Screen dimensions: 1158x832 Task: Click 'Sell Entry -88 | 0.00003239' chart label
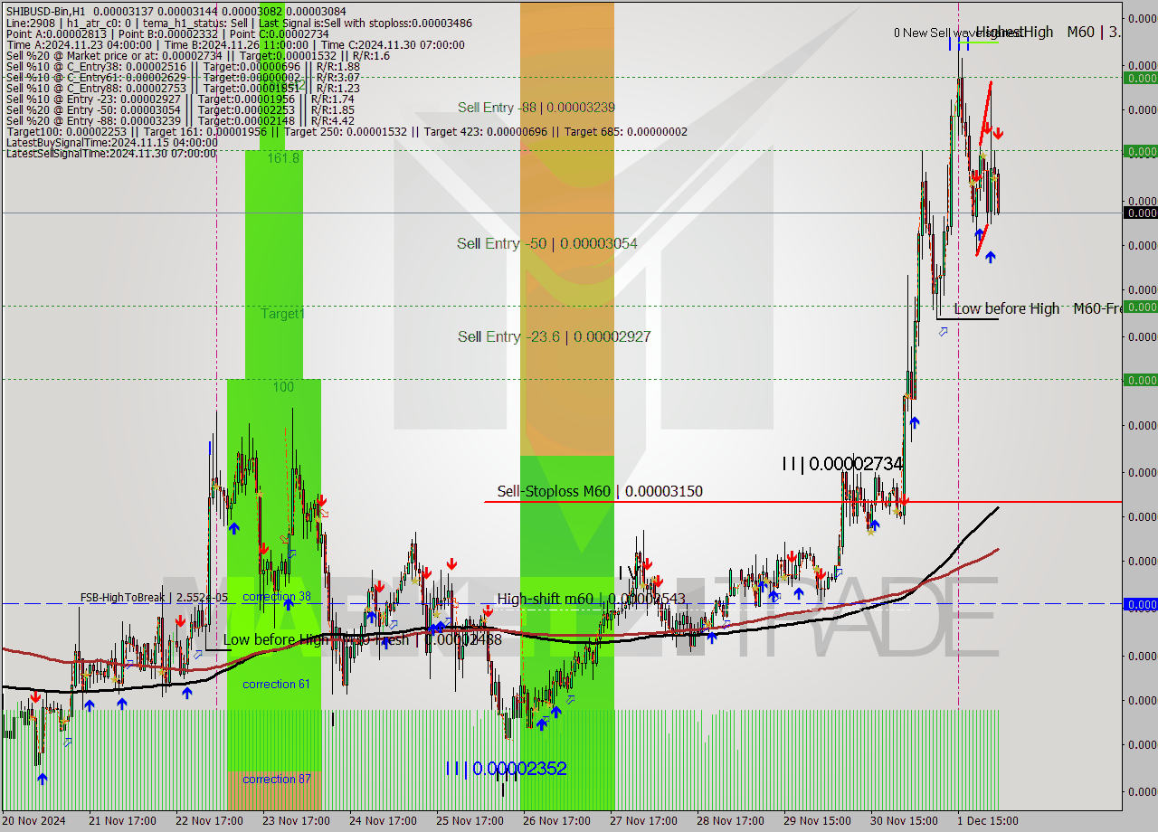(x=536, y=107)
